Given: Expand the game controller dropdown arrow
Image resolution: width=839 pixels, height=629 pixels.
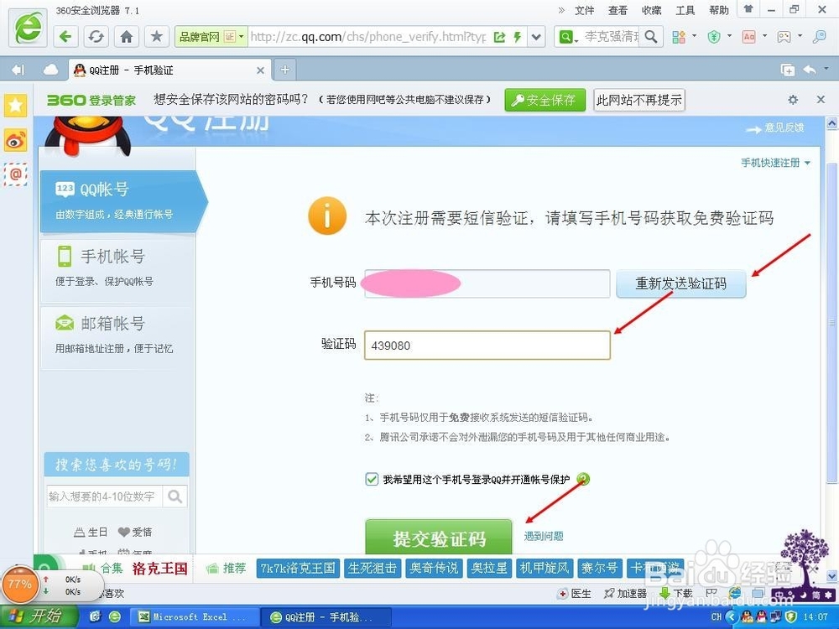Looking at the screenshot, I should coord(800,36).
